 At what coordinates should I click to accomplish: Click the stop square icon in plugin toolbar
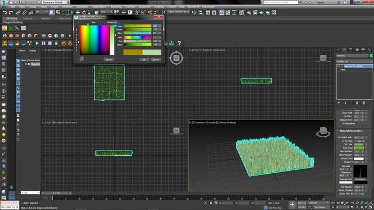click(x=50, y=43)
